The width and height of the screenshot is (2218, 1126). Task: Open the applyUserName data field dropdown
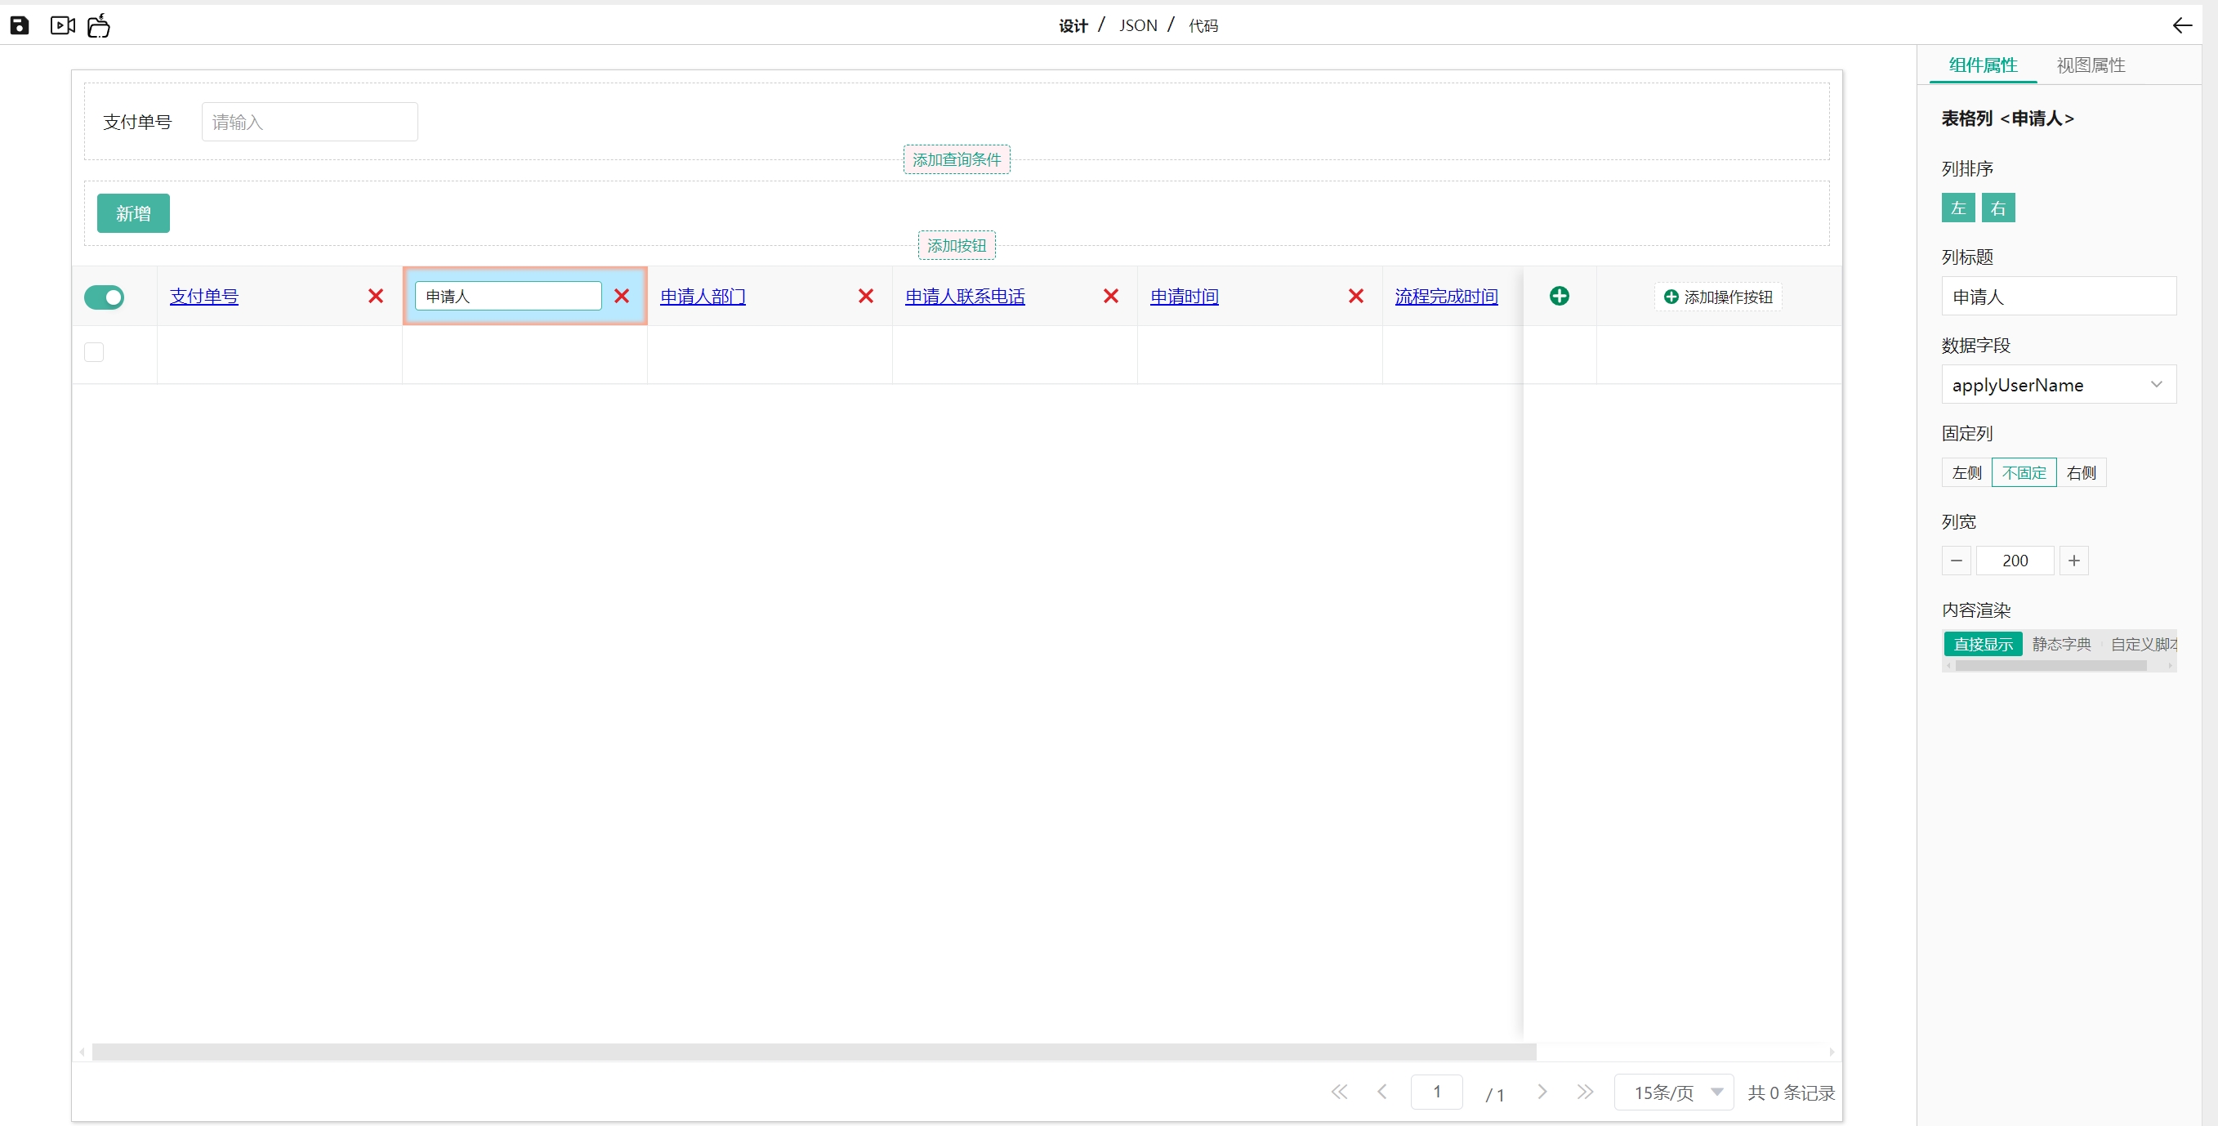[2058, 385]
